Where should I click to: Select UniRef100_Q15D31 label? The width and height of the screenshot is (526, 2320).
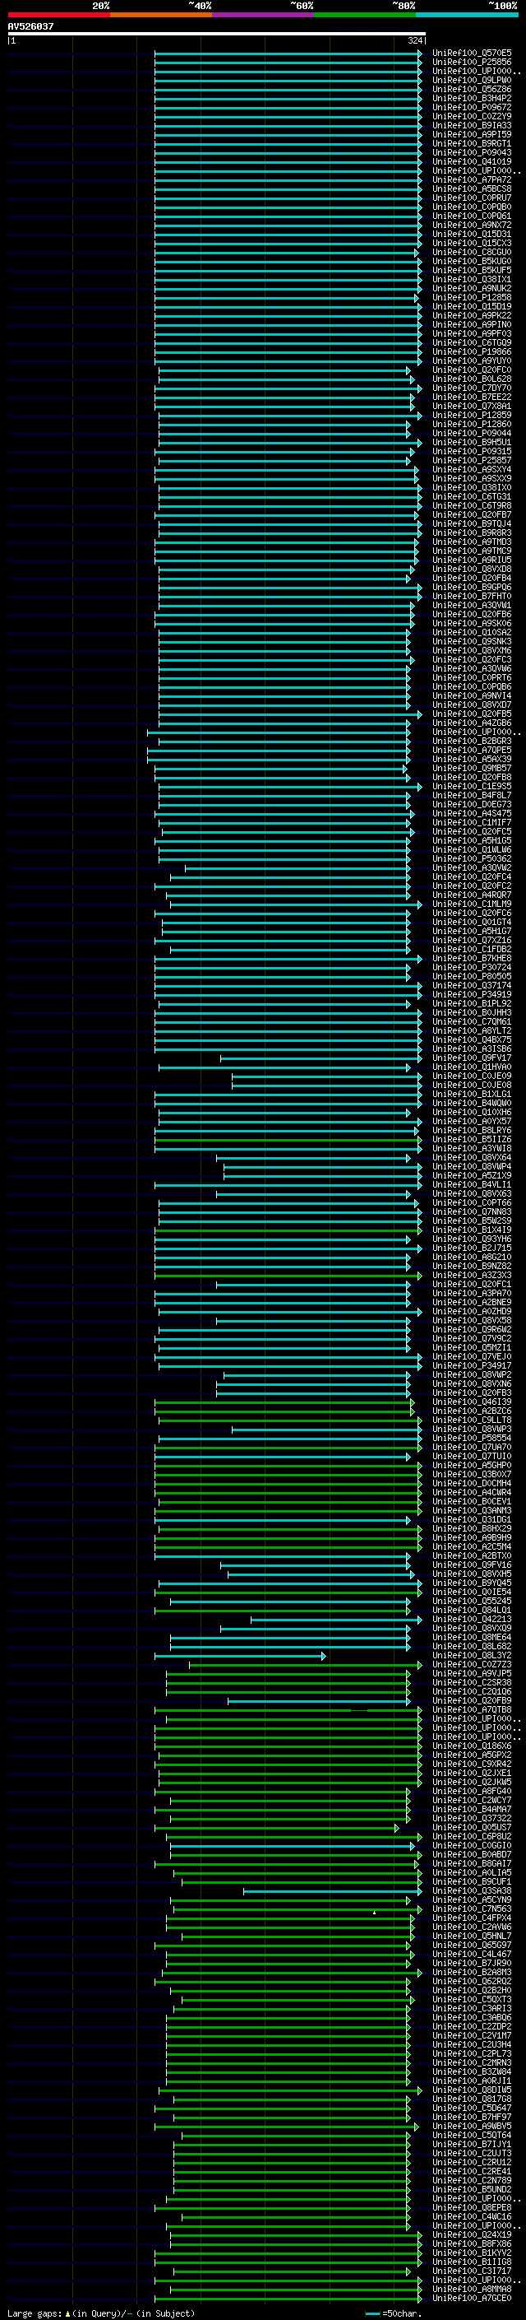point(472,235)
